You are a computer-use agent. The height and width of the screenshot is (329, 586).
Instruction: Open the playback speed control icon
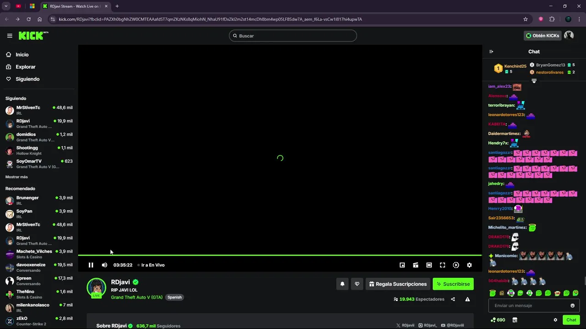tap(456, 265)
